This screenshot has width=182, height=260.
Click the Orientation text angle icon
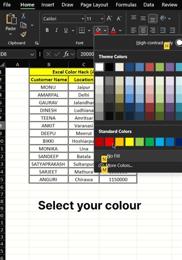pyautogui.click(x=163, y=18)
